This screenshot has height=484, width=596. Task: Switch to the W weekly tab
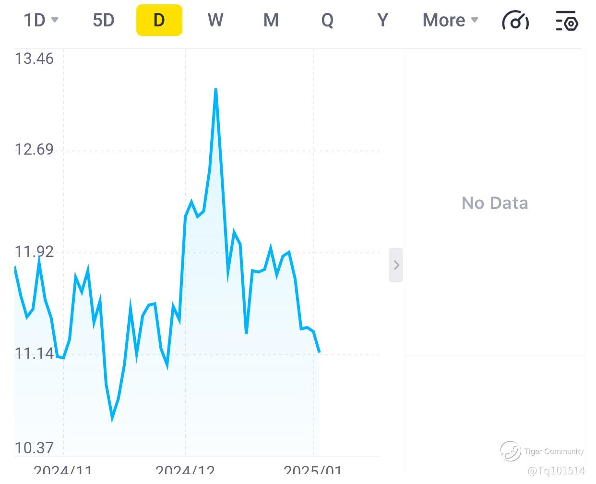coord(215,20)
